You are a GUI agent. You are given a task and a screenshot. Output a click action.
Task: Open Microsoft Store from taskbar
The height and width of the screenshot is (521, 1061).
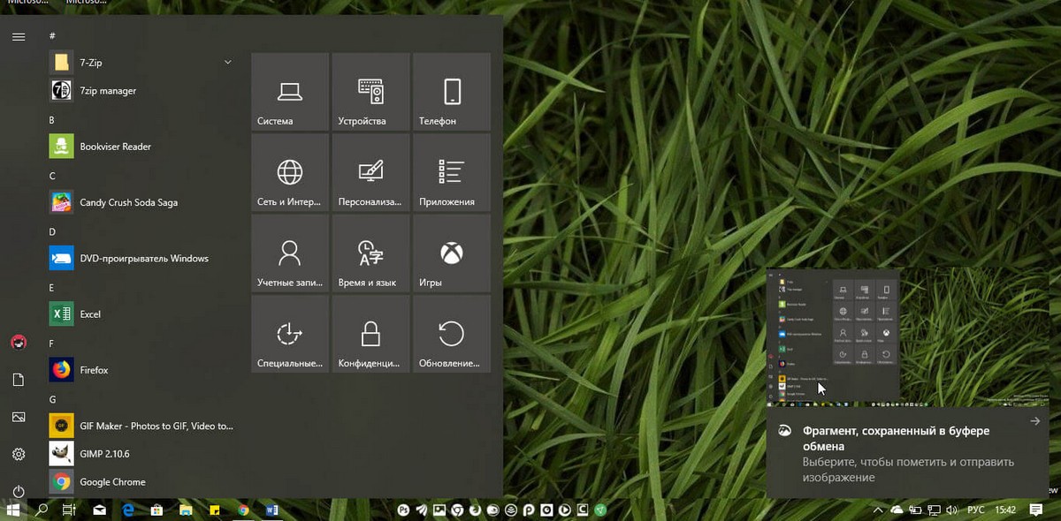click(156, 510)
